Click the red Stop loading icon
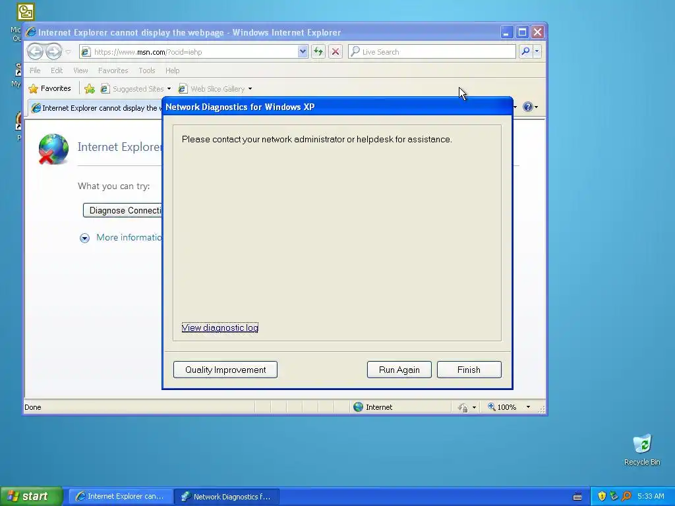This screenshot has width=675, height=506. coord(336,51)
